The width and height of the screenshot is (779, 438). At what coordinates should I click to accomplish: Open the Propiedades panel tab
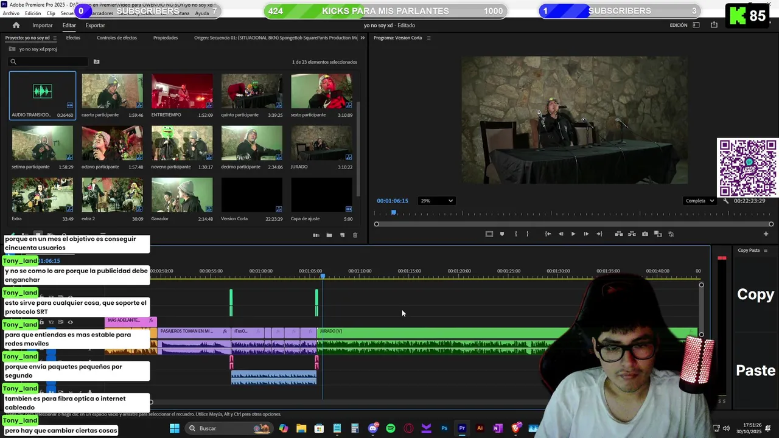166,38
